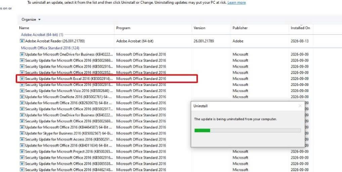Collapse the Microsoft Office Standard 2016 (124) group
The height and width of the screenshot is (172, 342).
pyautogui.click(x=50, y=48)
